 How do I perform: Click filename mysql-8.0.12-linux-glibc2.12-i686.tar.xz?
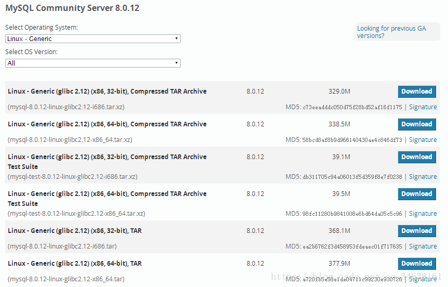(66, 107)
